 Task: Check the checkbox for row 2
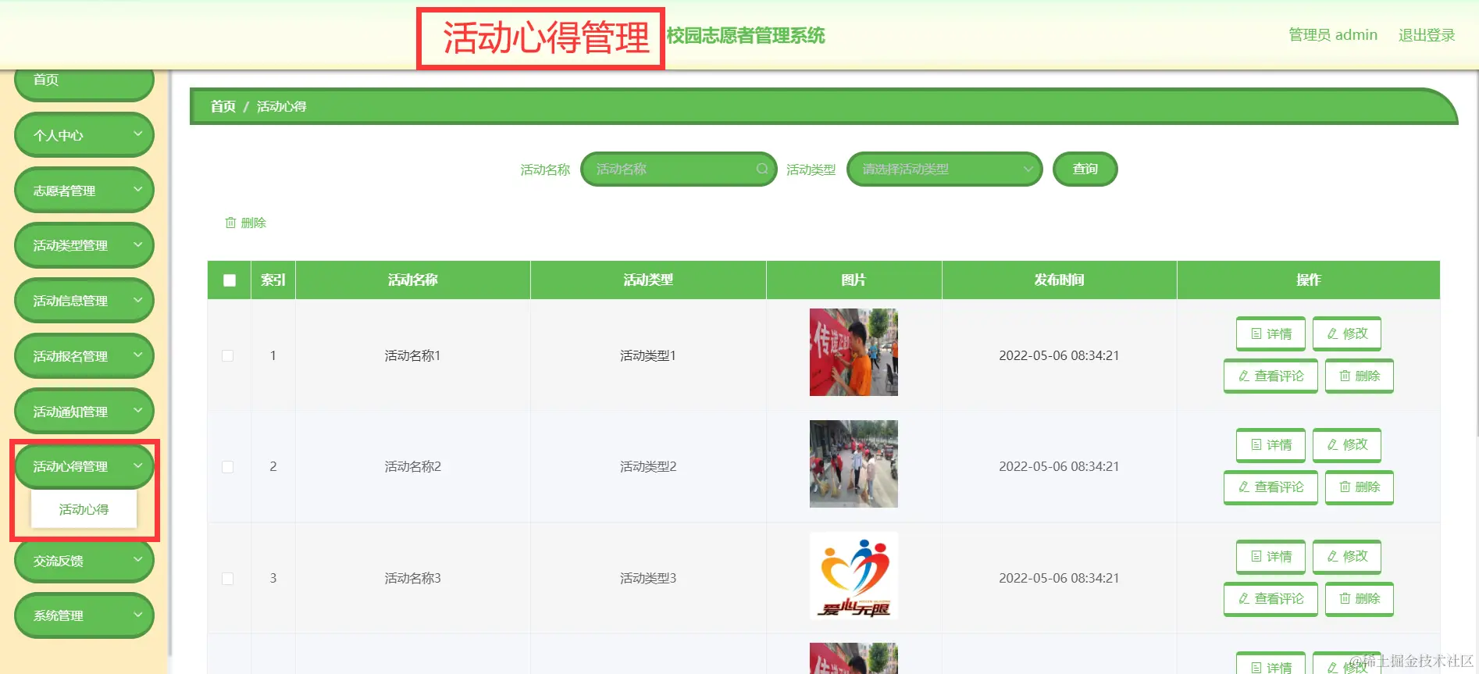tap(228, 467)
